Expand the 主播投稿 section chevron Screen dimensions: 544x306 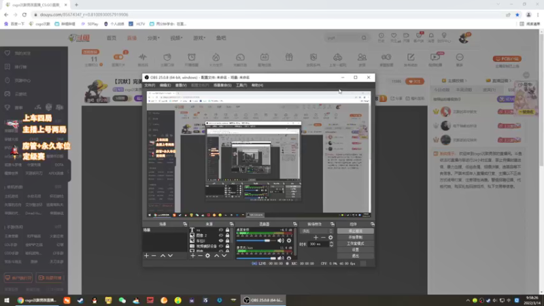[466, 81]
